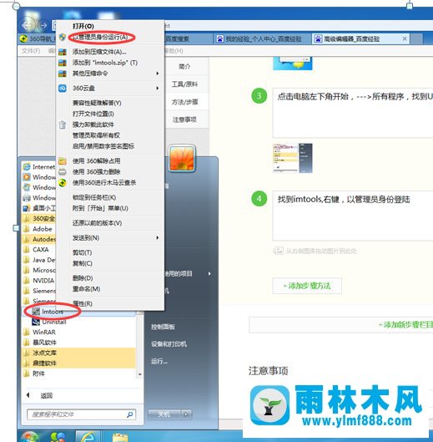The image size is (433, 442).
Task: Open 属性(R) properties entry
Action: coord(83,303)
